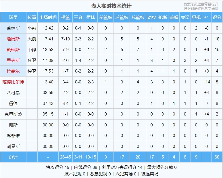Click the 失误 column header
Image resolution: width=223 pixels, height=178 pixels.
pos(185,17)
